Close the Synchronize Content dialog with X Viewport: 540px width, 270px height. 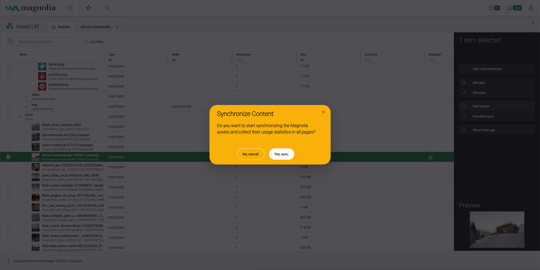click(323, 112)
